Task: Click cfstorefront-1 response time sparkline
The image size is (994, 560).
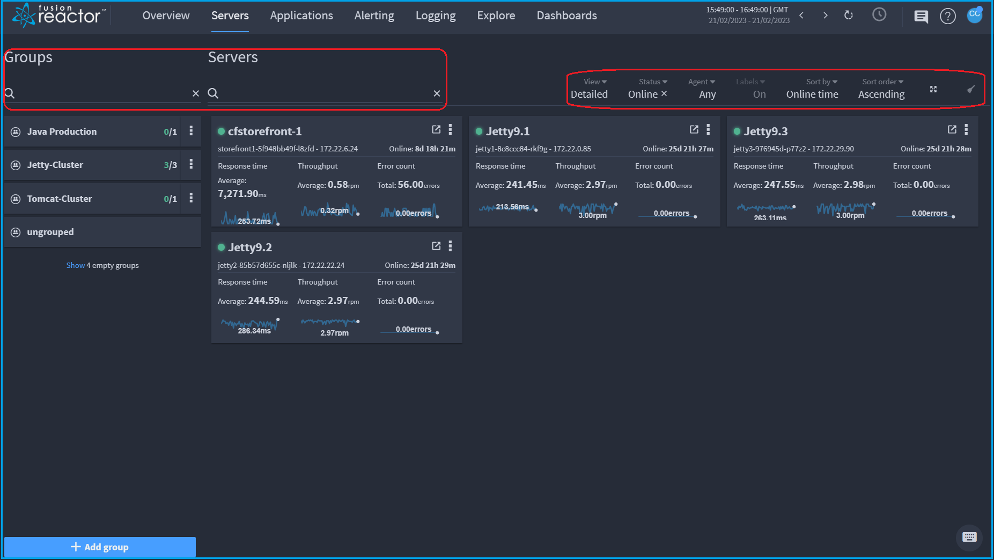Action: tap(250, 217)
